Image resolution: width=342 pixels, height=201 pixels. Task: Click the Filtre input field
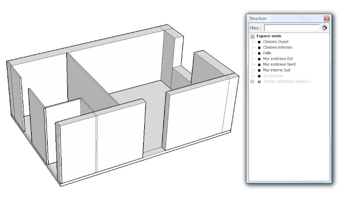click(x=292, y=28)
